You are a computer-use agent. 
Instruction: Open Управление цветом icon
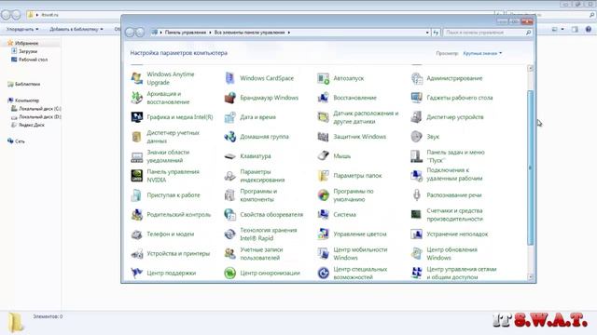coord(324,234)
